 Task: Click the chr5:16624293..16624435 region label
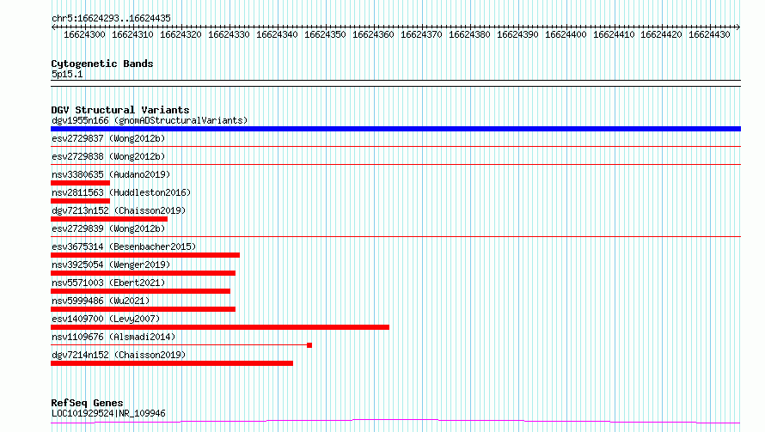(x=111, y=18)
